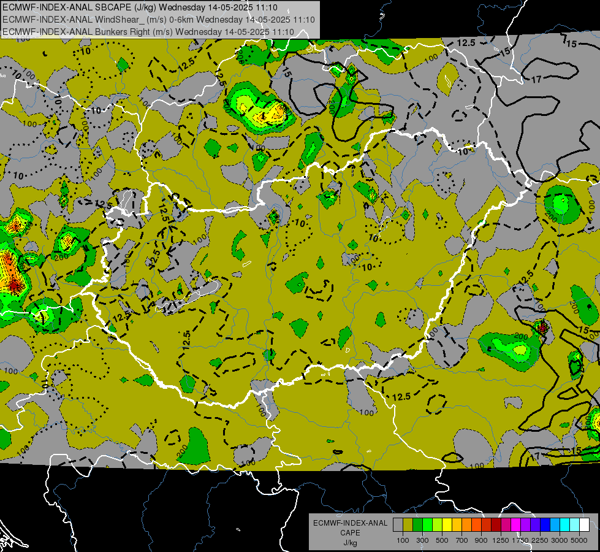
Task: Click the pale cyan legend swatch
Action: 575,524
